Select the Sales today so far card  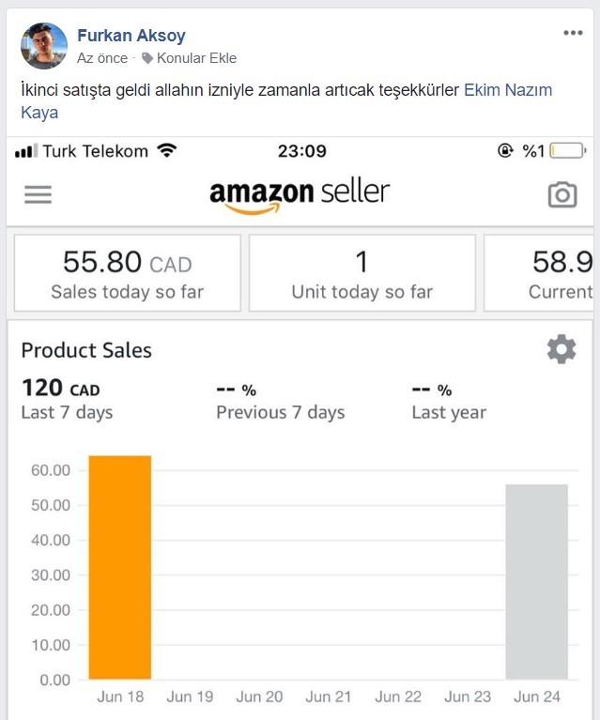point(128,273)
